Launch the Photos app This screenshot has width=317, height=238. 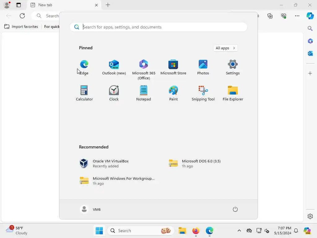tap(203, 67)
